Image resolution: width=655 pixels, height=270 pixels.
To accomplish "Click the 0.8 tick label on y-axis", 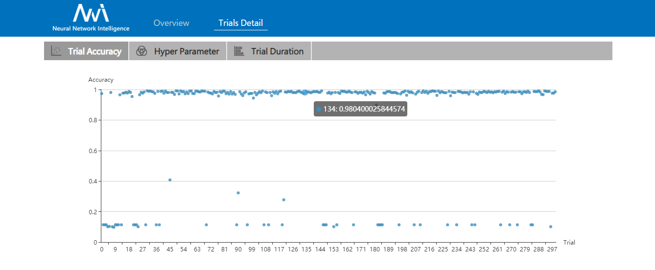I will pyautogui.click(x=93, y=120).
